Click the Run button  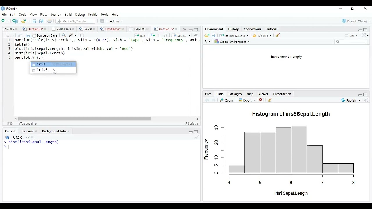140,35
